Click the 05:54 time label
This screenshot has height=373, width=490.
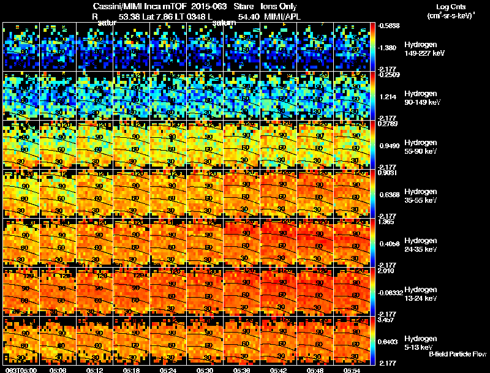(352, 371)
